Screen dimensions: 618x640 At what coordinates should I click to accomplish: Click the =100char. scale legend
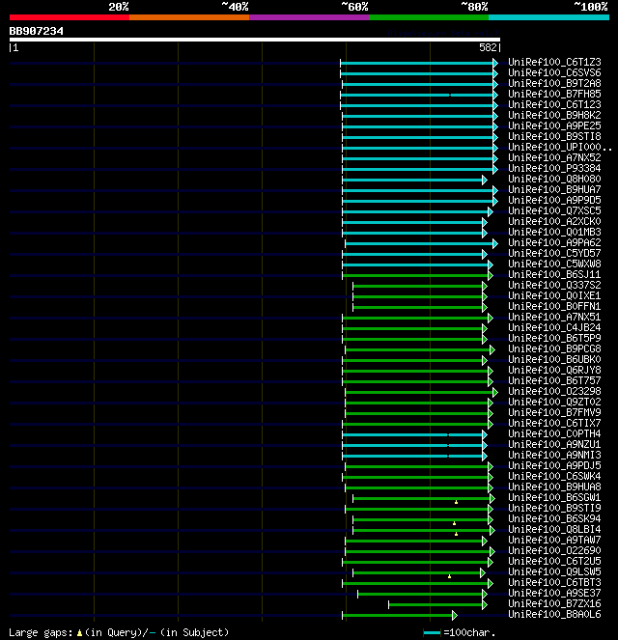point(459,632)
